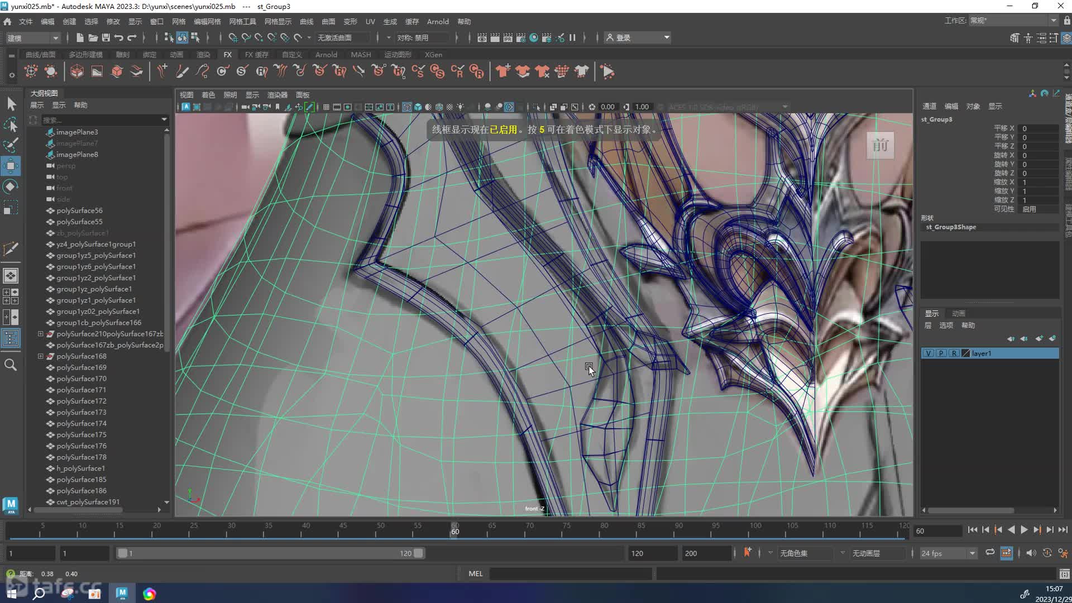Image resolution: width=1072 pixels, height=603 pixels.
Task: Click the current frame field showing 60
Action: 937,531
